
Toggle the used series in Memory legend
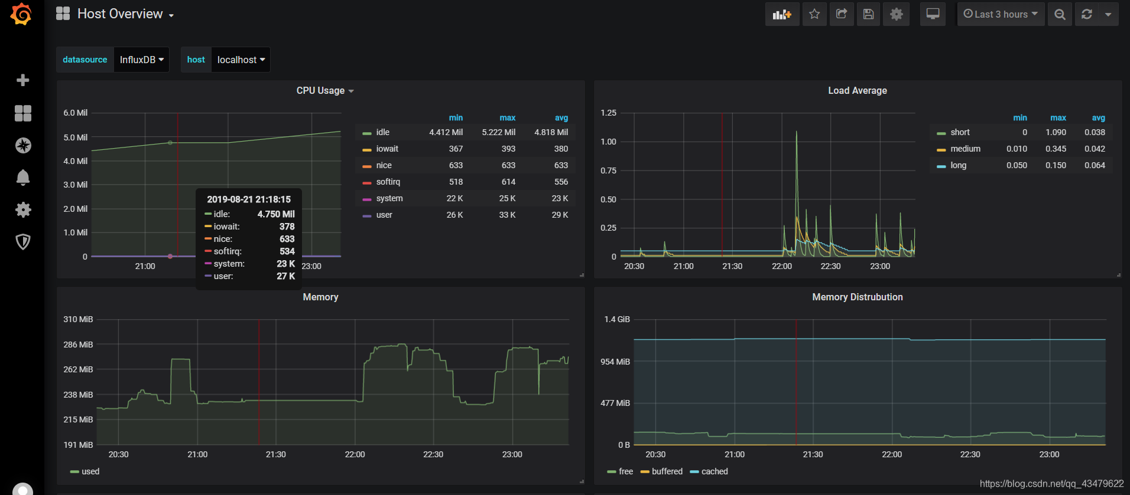[90, 471]
